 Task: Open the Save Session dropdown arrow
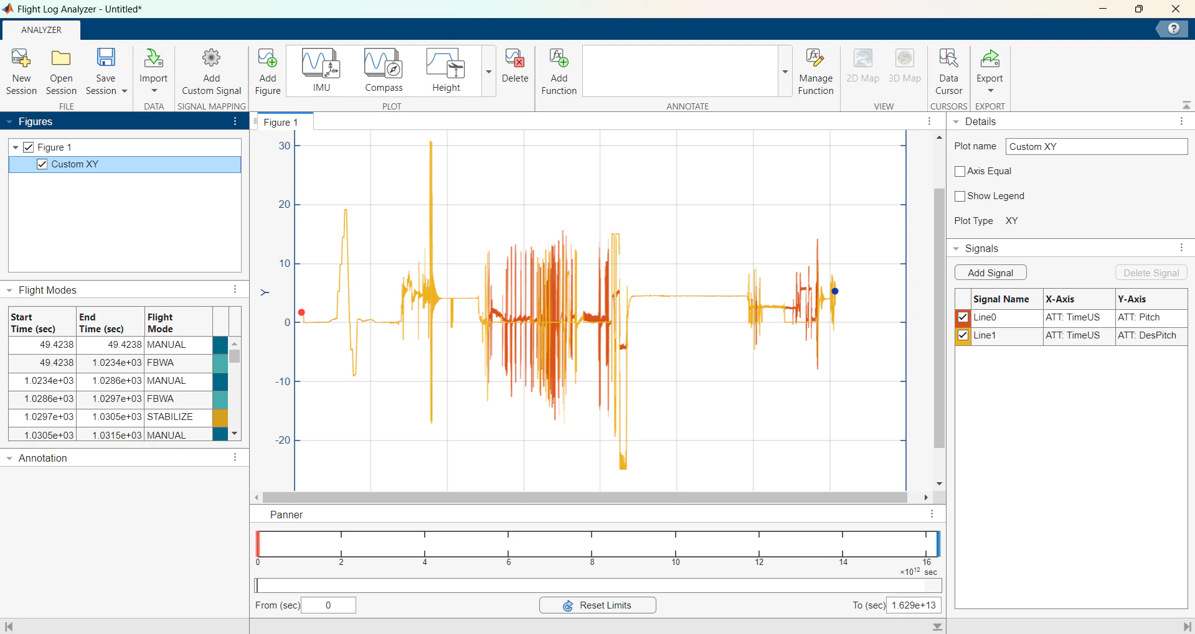(125, 91)
